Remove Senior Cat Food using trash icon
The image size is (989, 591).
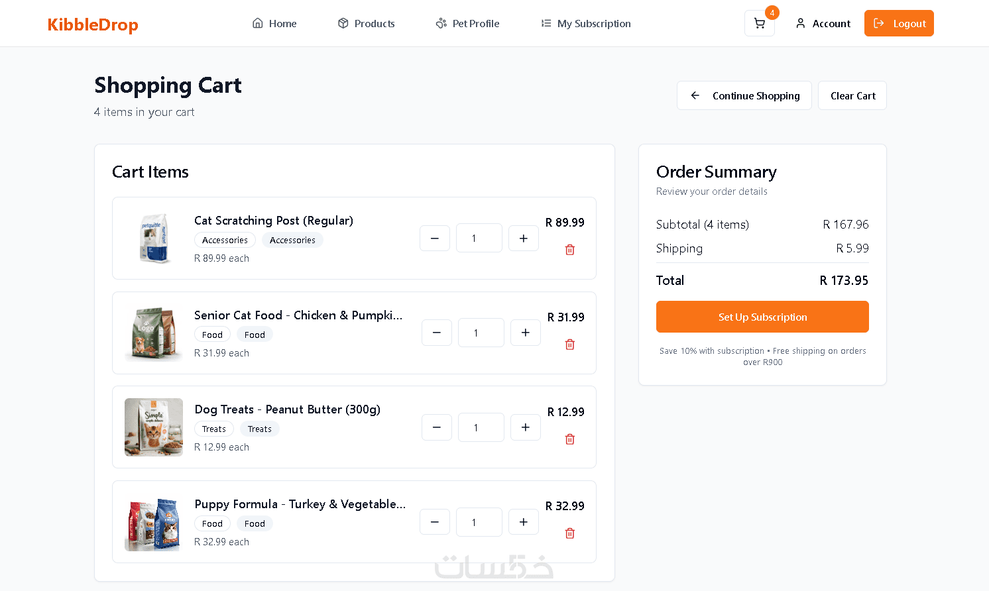pos(570,345)
